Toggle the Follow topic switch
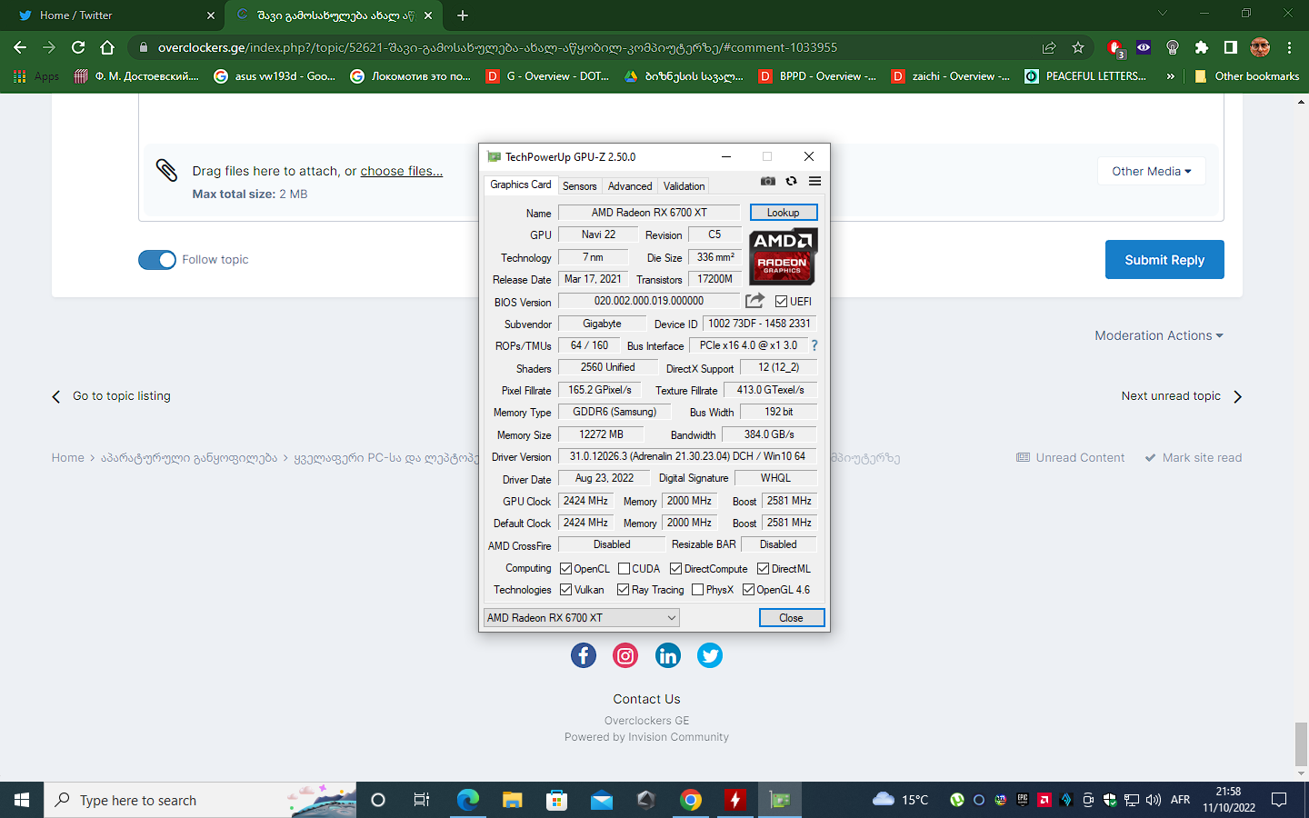This screenshot has height=818, width=1309. [157, 260]
